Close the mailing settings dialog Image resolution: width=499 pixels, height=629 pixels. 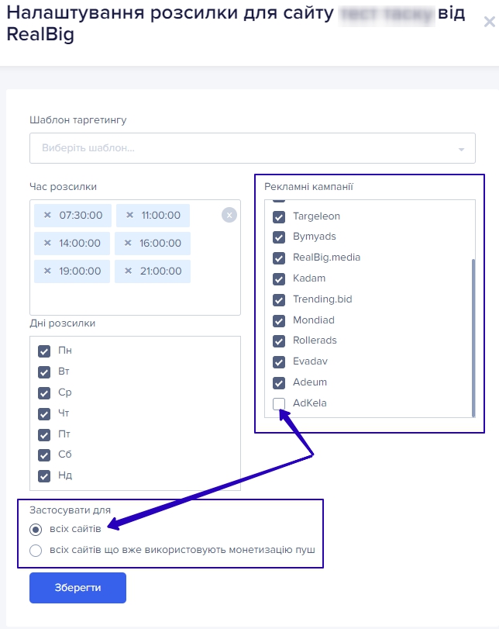[490, 22]
